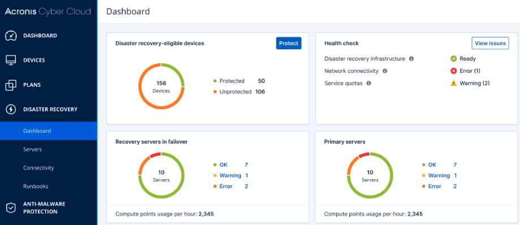Select Dashboard under Disaster Recovery
Image resolution: width=520 pixels, height=225 pixels.
pos(49,131)
